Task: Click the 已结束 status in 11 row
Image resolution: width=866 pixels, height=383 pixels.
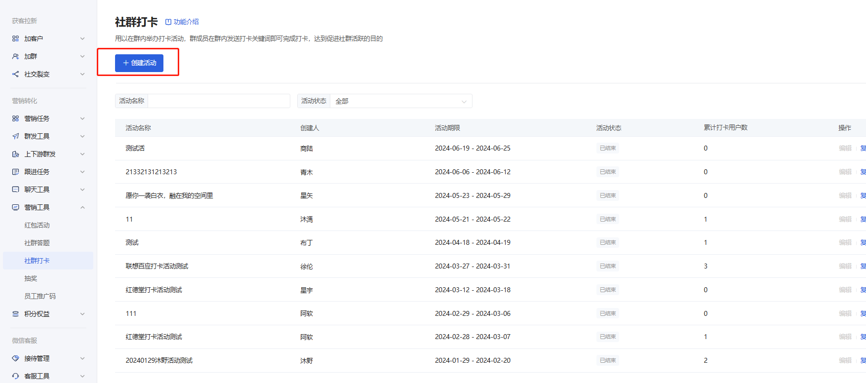Action: click(x=608, y=219)
